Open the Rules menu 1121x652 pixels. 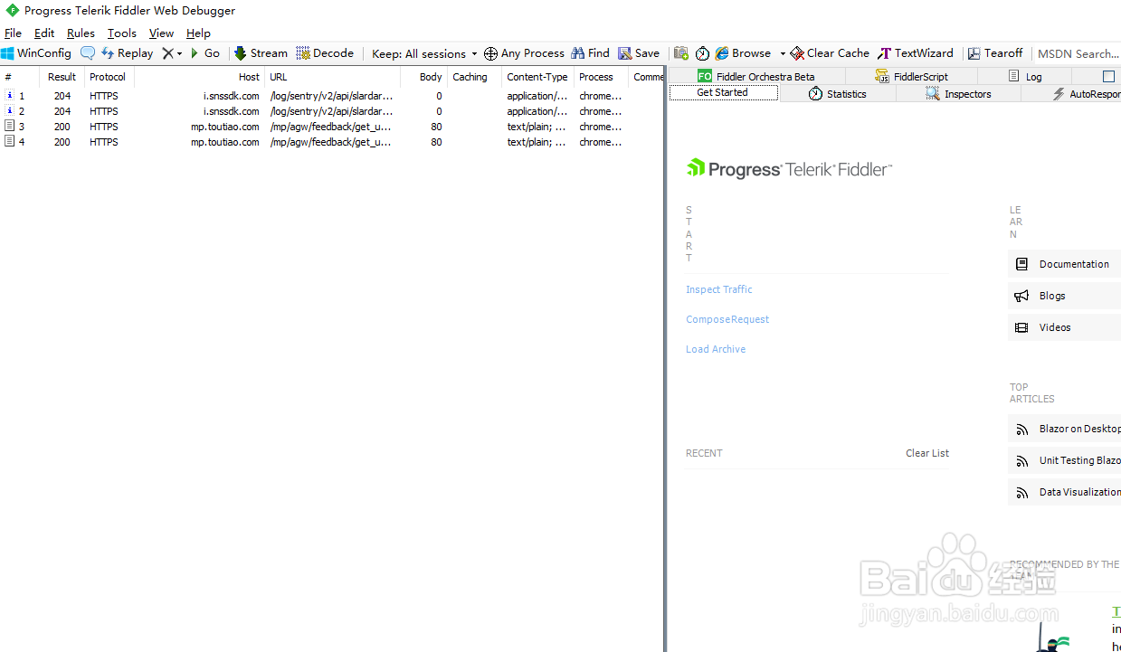[81, 33]
